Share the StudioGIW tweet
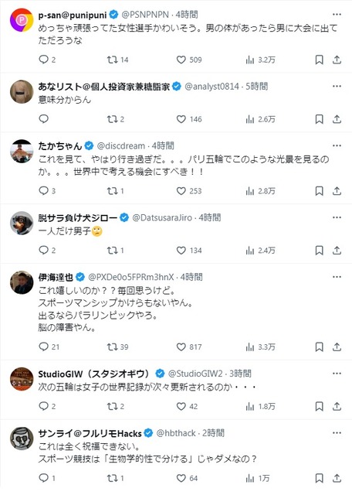The height and width of the screenshot is (495, 352). 337,406
